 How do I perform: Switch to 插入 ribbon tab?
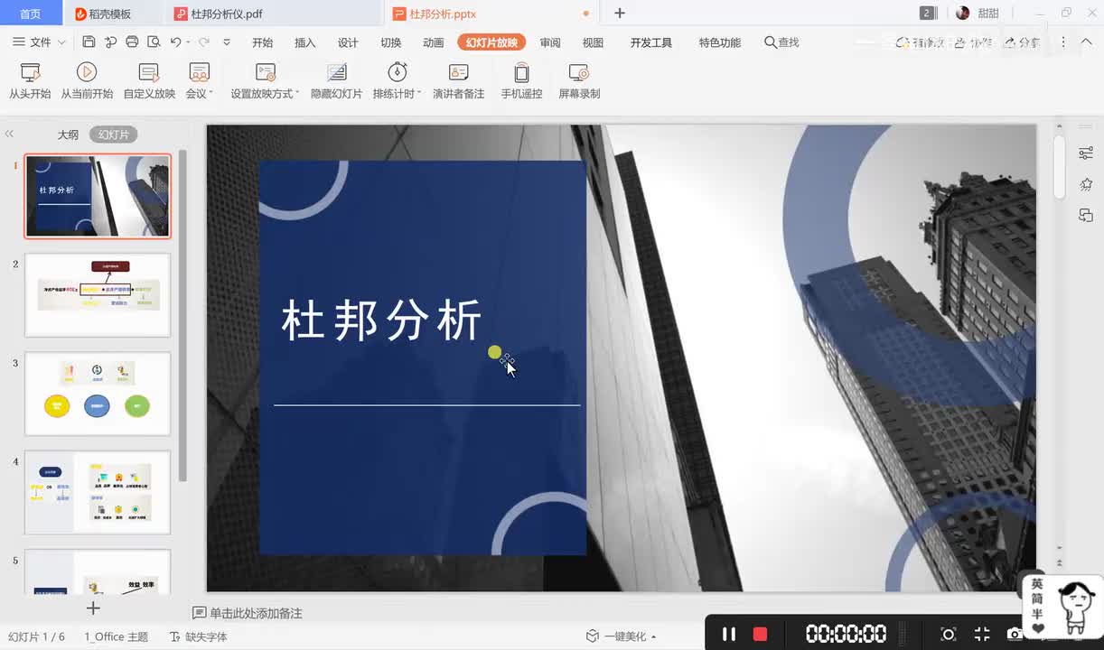[305, 42]
